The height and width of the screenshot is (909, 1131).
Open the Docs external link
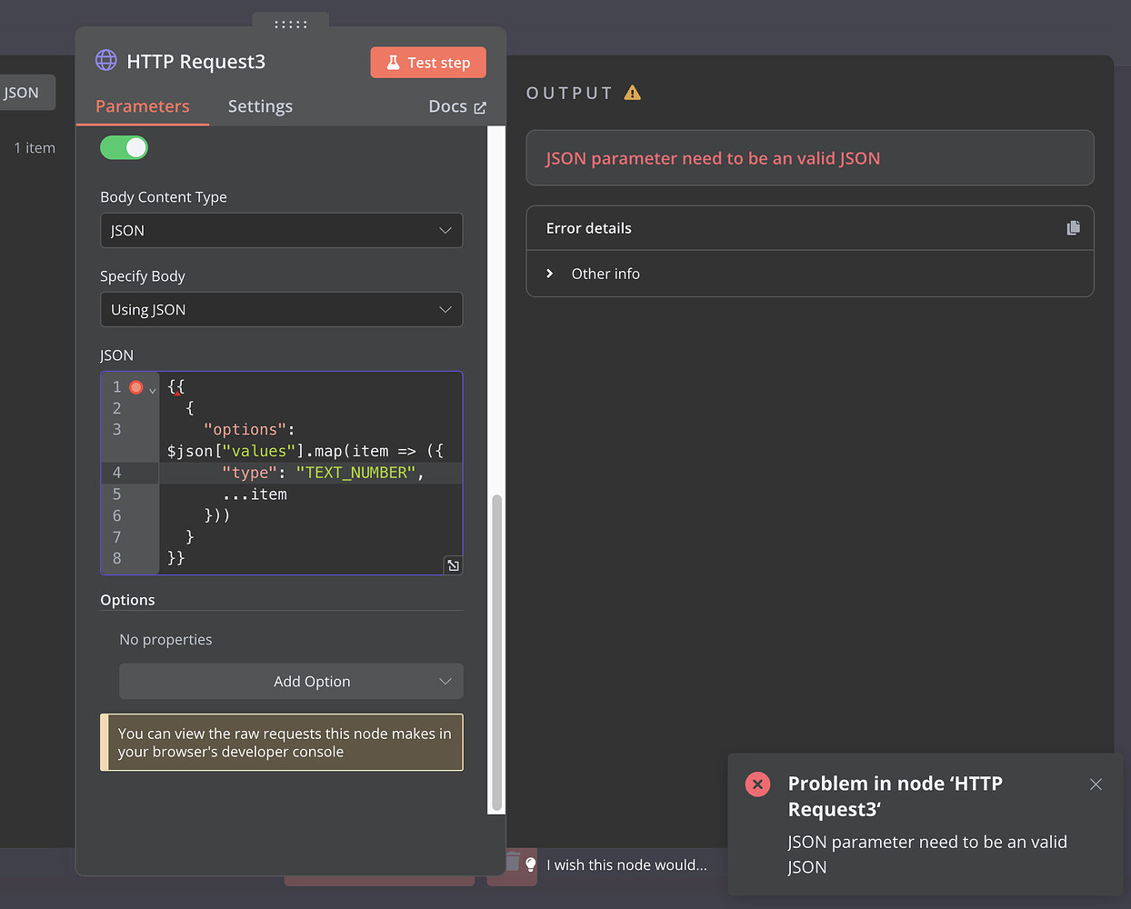(x=456, y=106)
